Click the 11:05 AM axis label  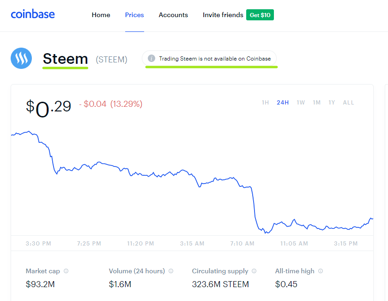[x=294, y=244]
